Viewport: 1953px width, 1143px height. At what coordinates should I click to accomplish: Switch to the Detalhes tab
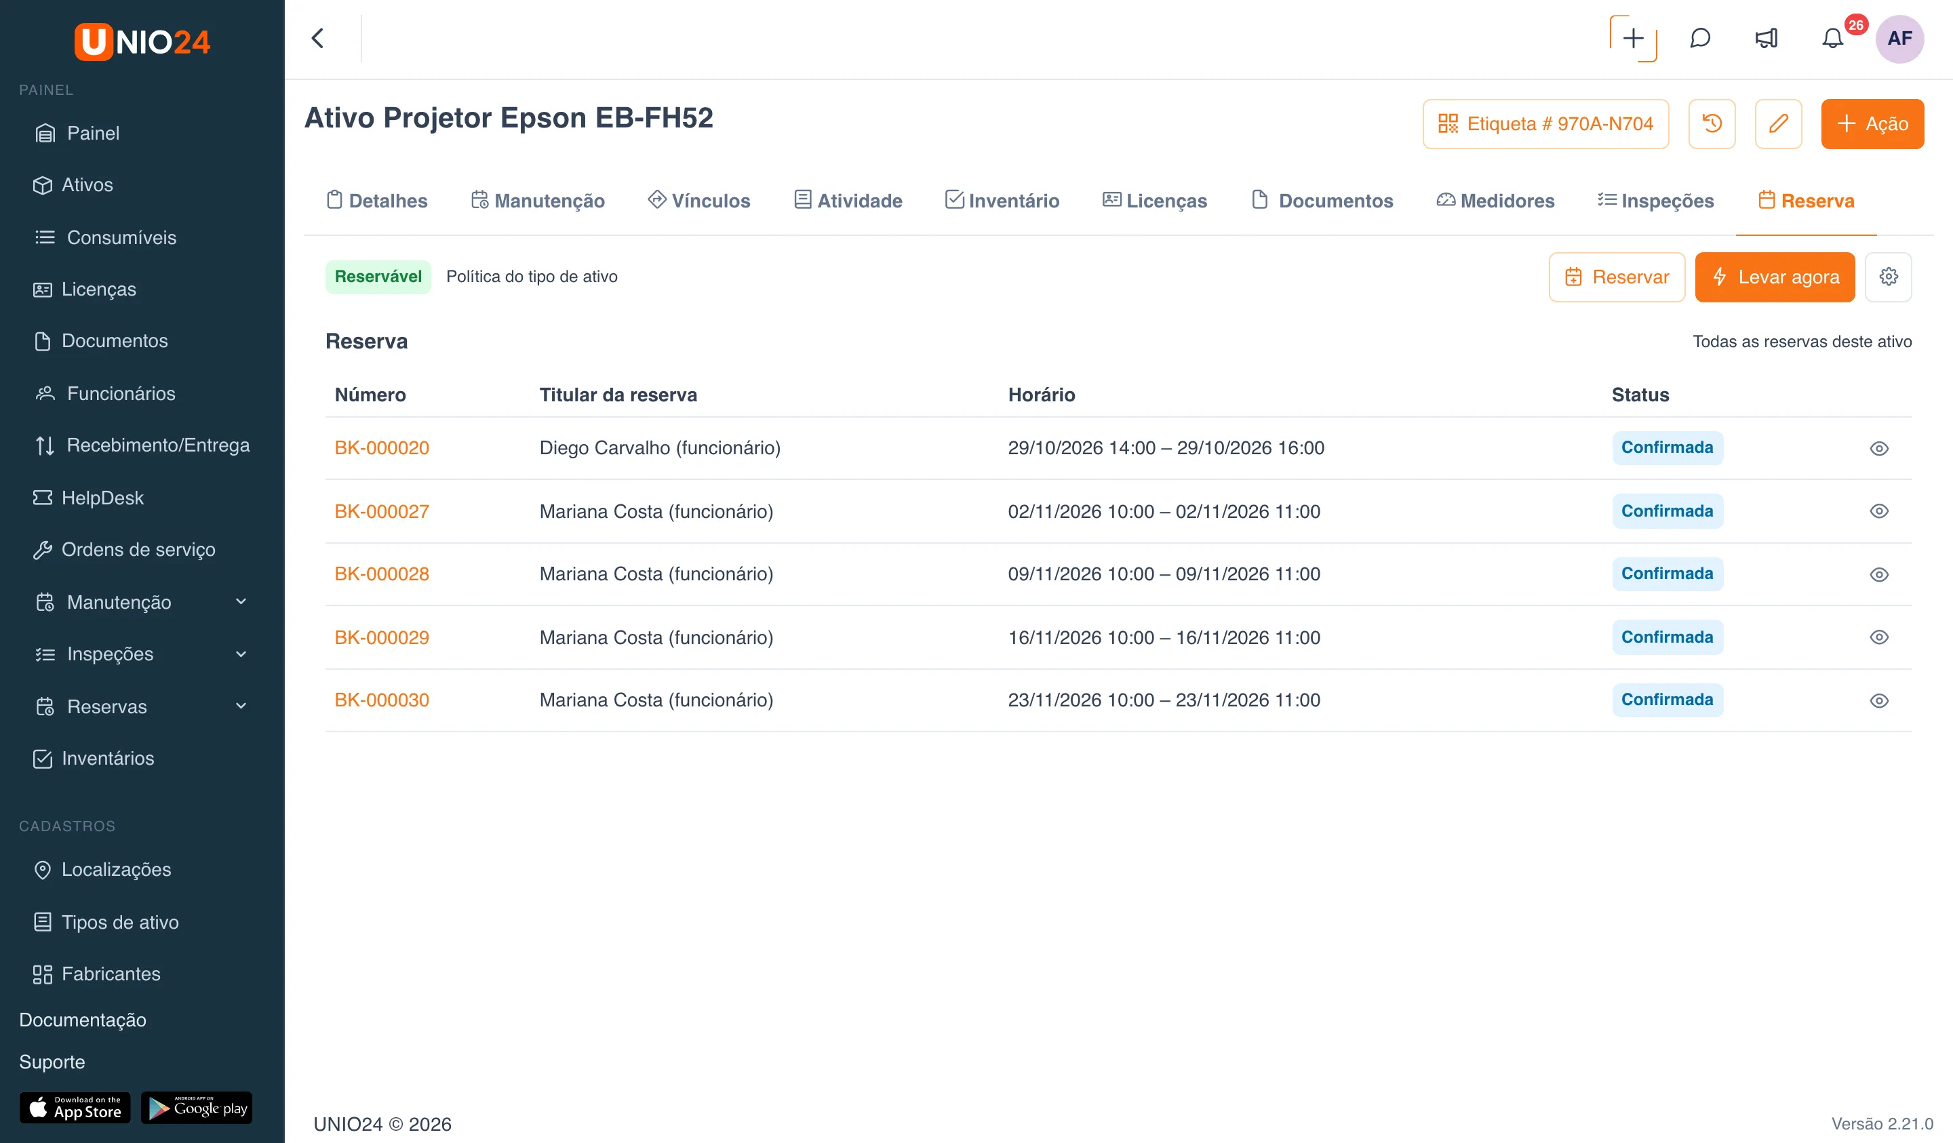coord(378,201)
